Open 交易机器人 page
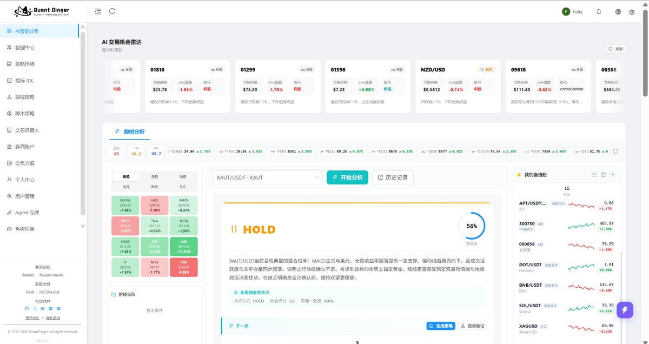This screenshot has width=649, height=344. coord(39,130)
